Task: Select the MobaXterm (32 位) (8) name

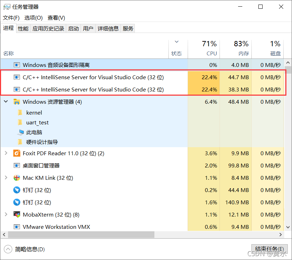Action: pos(51,215)
